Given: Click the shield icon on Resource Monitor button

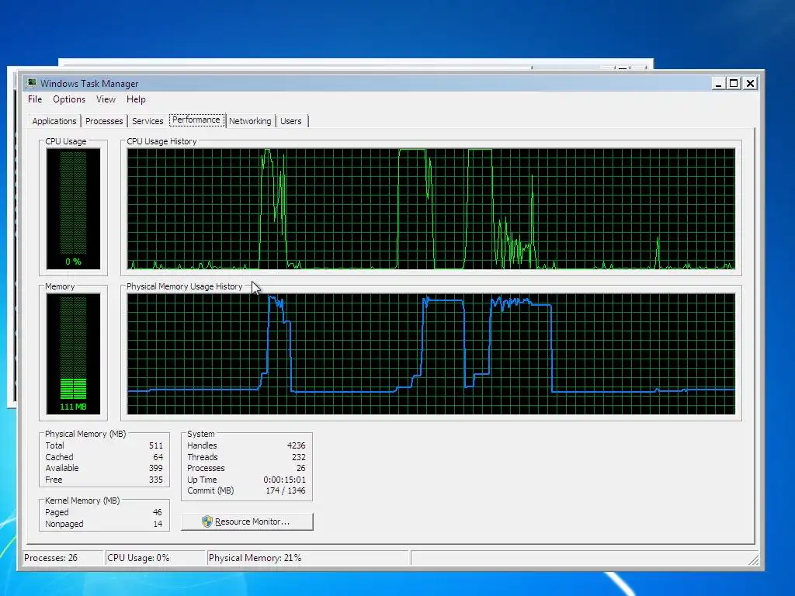Looking at the screenshot, I should pos(207,521).
